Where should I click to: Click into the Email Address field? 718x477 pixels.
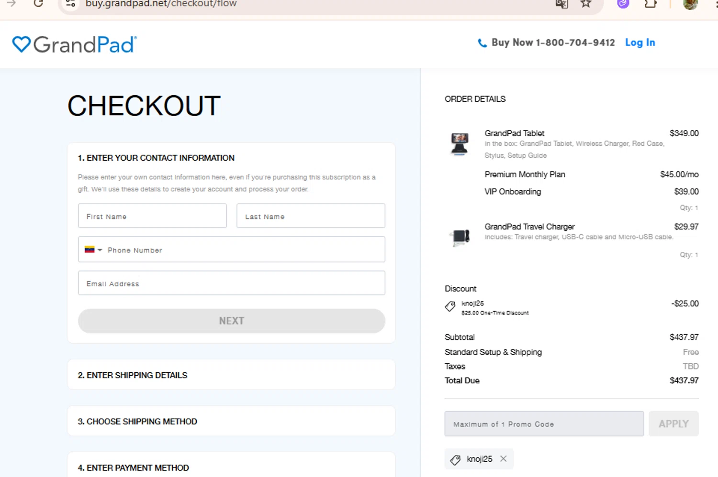click(x=232, y=283)
